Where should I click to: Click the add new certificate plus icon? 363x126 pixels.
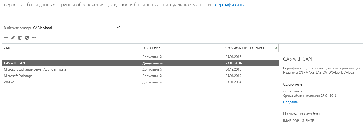click(6, 38)
